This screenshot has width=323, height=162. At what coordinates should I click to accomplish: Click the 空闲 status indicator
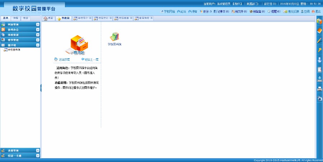click(x=305, y=11)
